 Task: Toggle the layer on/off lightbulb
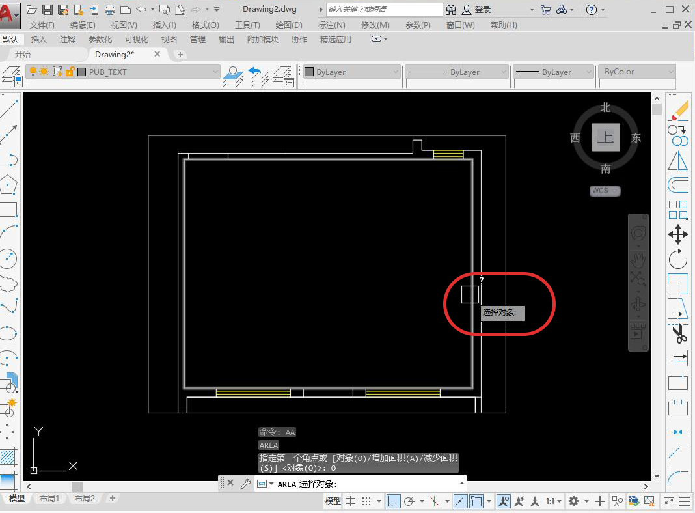33,72
